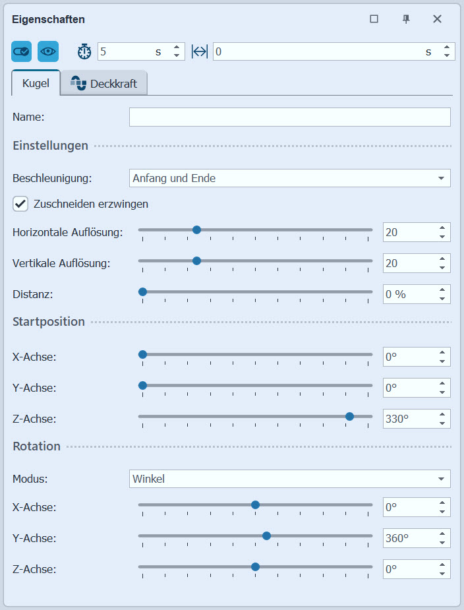The image size is (464, 610).
Task: Maximize the Eigenschaften panel
Action: [x=374, y=19]
